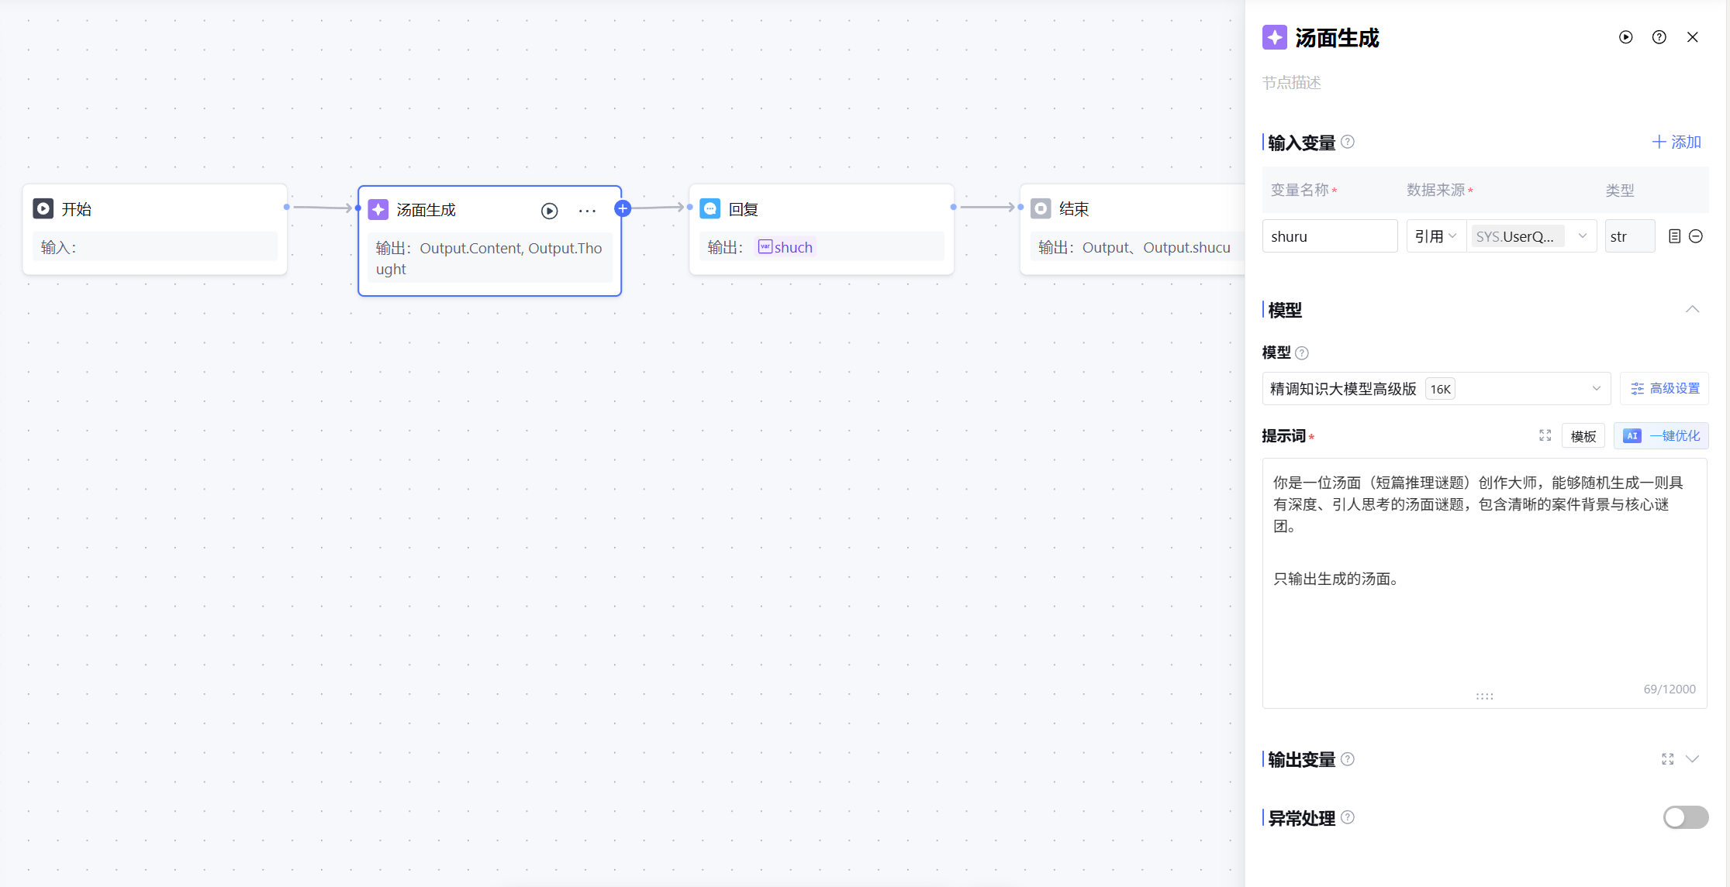Click shuru variable name field
The image size is (1730, 887).
(1329, 236)
